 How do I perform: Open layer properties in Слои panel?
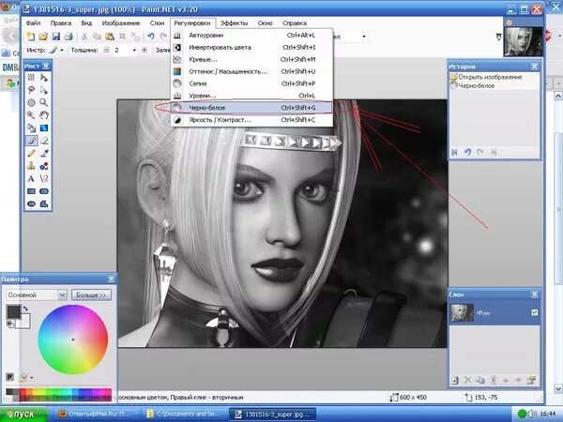pyautogui.click(x=531, y=380)
